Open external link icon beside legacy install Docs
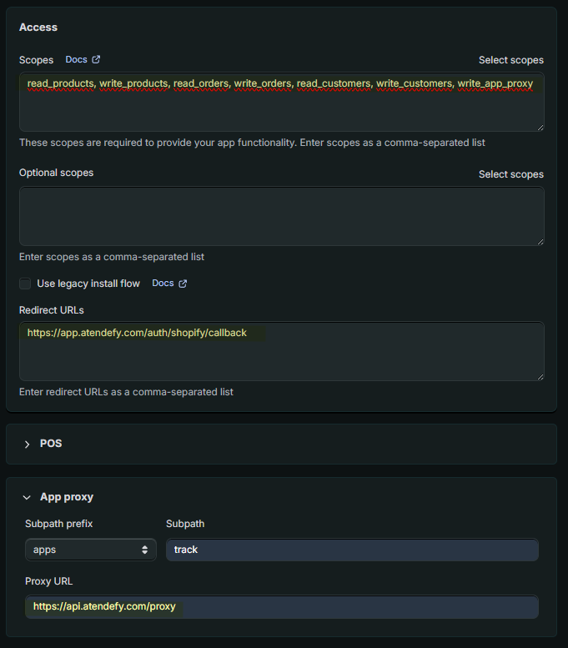This screenshot has height=648, width=568. [x=183, y=284]
